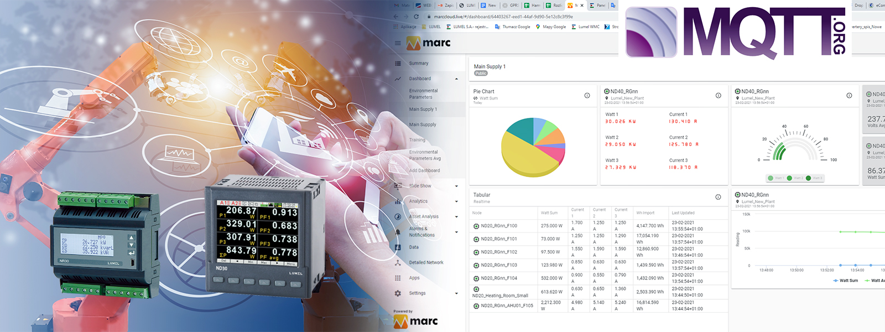Click the Apps grid icon
The height and width of the screenshot is (332, 885).
(x=398, y=278)
